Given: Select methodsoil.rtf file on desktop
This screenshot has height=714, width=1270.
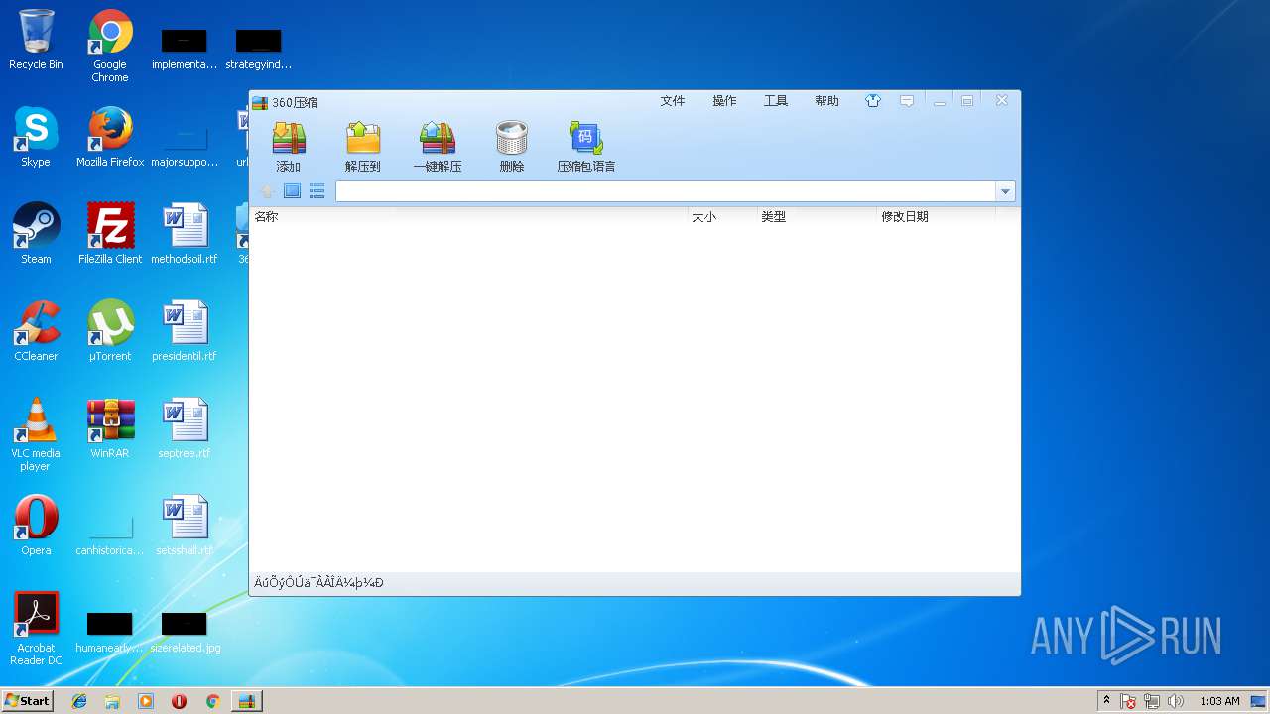Looking at the screenshot, I should [x=185, y=234].
